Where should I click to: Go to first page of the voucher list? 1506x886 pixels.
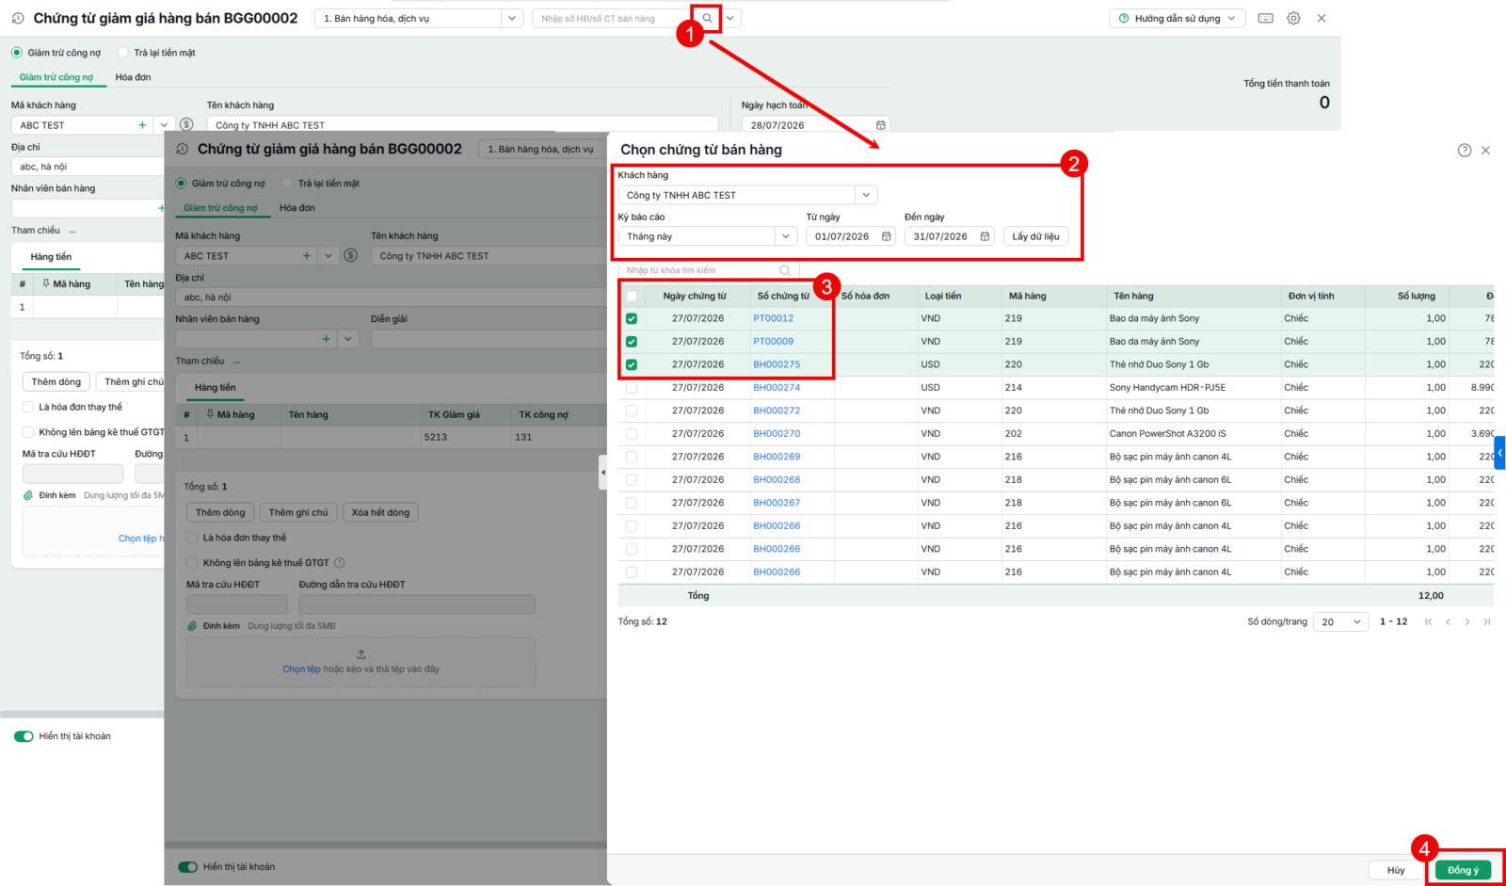tap(1429, 621)
